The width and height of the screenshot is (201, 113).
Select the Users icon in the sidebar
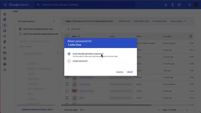[x=5, y=25]
